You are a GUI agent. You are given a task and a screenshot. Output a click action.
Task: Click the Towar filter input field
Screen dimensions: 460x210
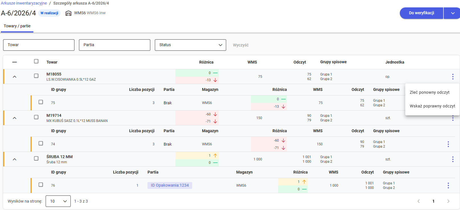click(x=39, y=45)
